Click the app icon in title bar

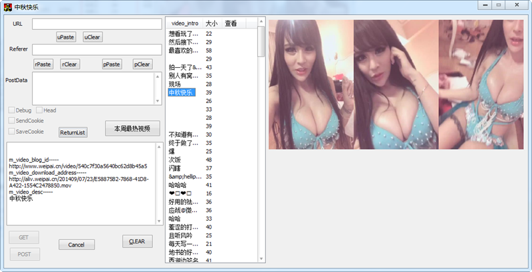click(x=7, y=7)
